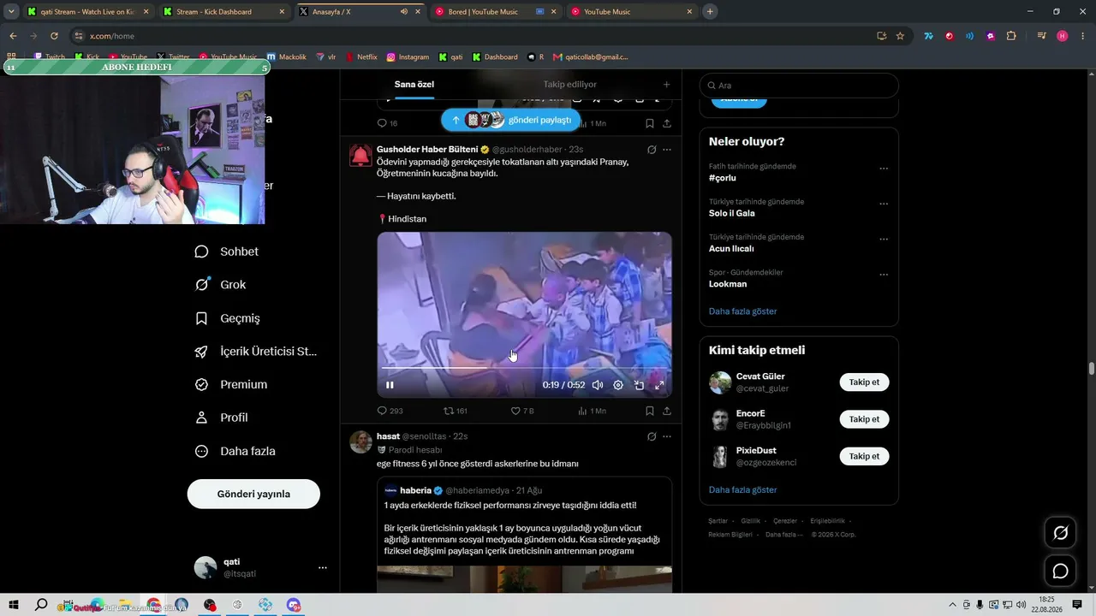This screenshot has width=1096, height=616.
Task: Go to Profil page
Action: tap(221, 418)
